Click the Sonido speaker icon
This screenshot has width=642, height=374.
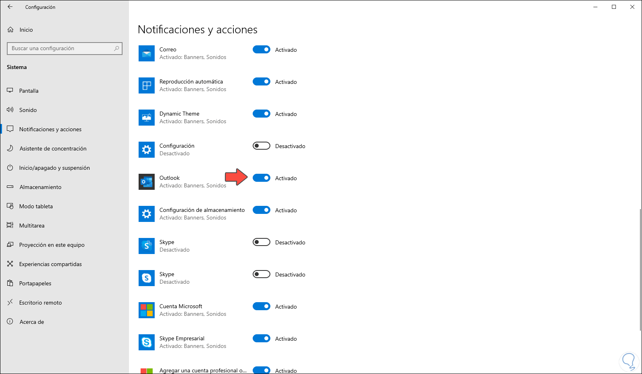[x=10, y=110]
